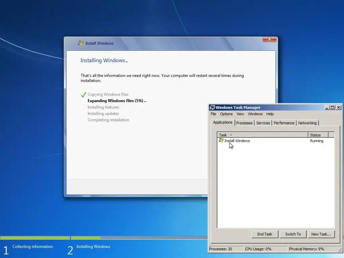Click the New Task... button
344x258 pixels.
click(x=321, y=234)
